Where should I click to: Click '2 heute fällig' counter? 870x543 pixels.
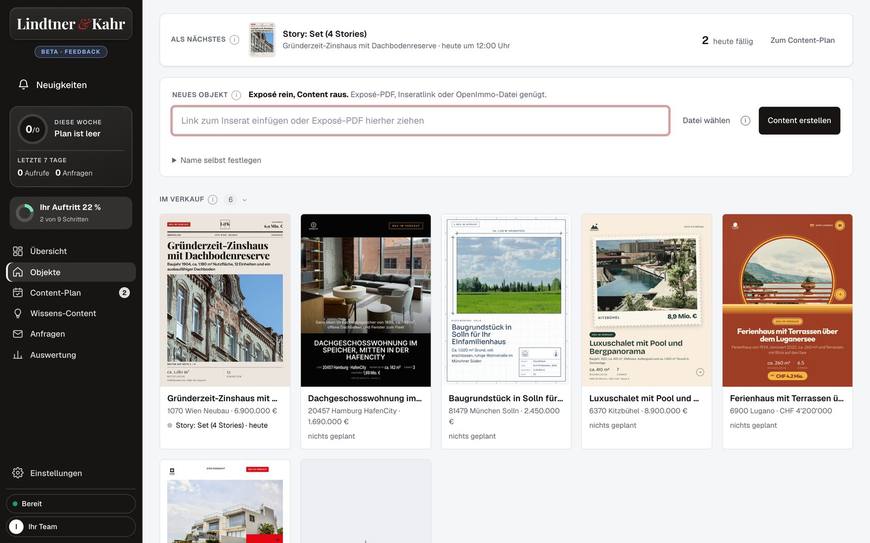tap(728, 41)
